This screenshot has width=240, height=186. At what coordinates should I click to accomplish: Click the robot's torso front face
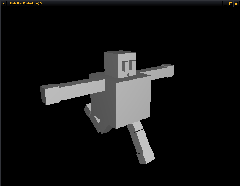tap(133, 102)
